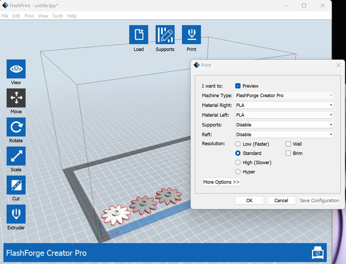The image size is (346, 264).
Task: Select the Rotate tool
Action: point(16,127)
